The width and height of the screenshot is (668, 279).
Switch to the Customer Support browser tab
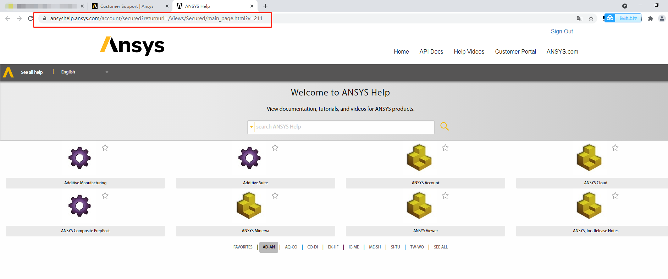[x=127, y=6]
